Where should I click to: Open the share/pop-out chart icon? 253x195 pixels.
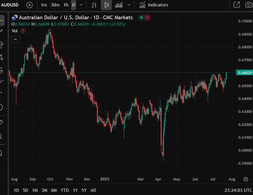tap(237, 5)
